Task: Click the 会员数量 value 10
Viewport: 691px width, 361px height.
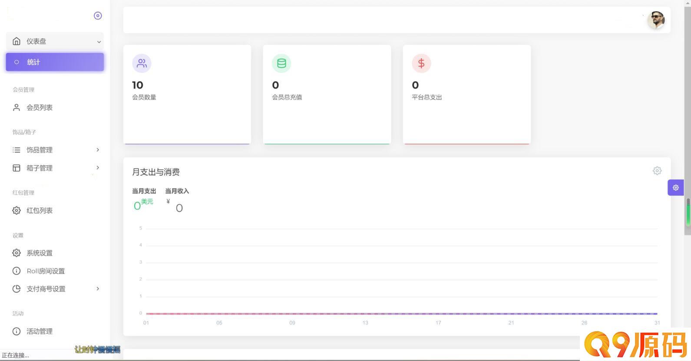Action: click(x=138, y=85)
